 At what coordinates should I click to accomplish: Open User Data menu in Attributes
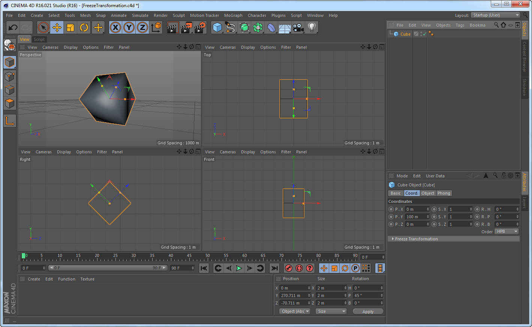(435, 176)
